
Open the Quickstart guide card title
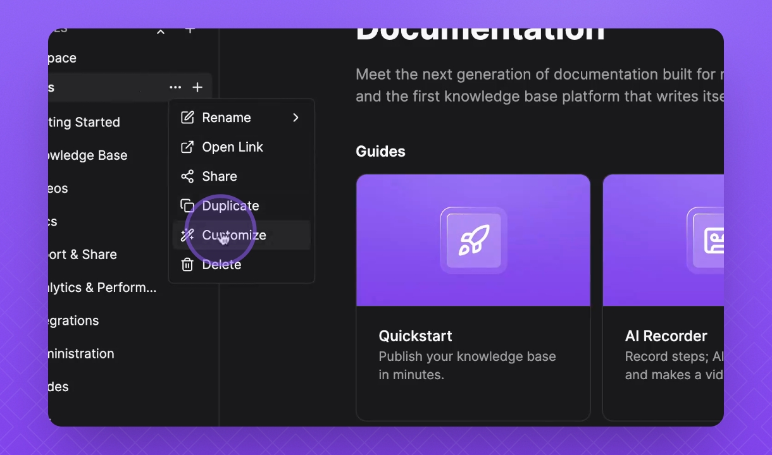pos(416,336)
